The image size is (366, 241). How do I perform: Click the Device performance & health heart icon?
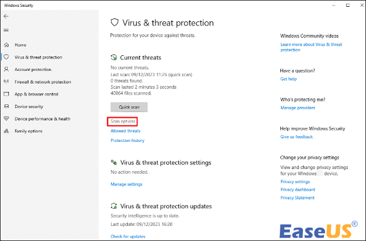tap(7, 119)
